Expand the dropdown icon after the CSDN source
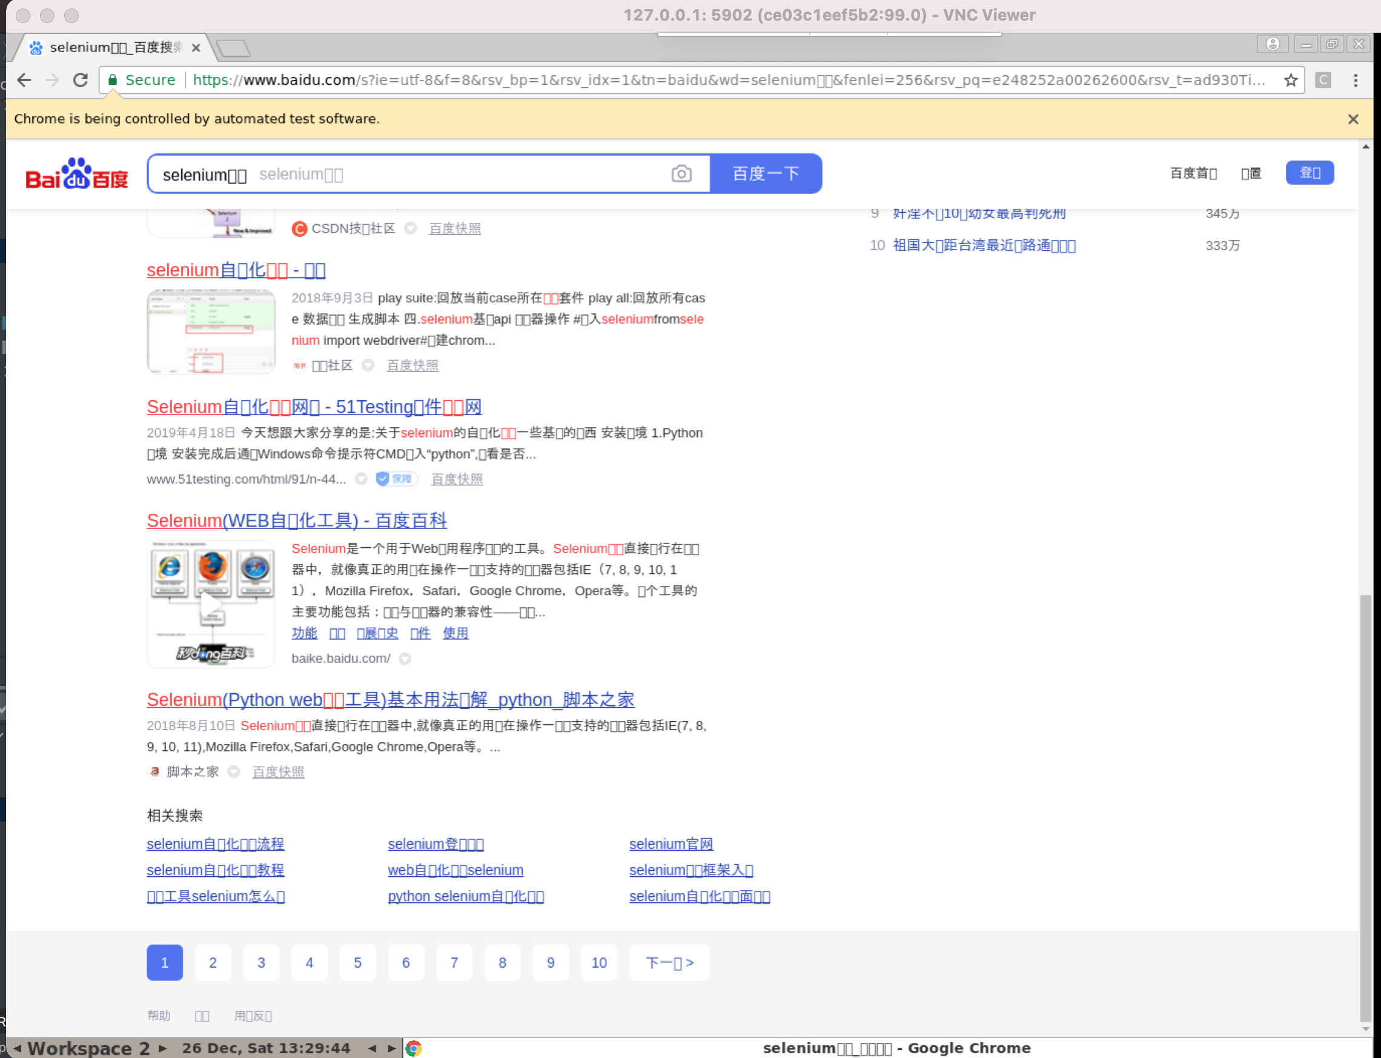This screenshot has height=1058, width=1381. [x=411, y=228]
